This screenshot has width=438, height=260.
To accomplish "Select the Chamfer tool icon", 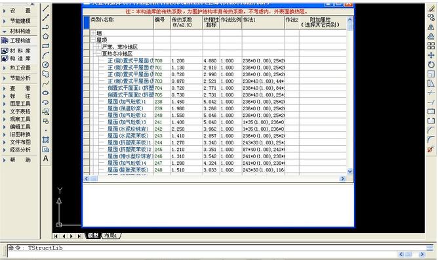I will [x=431, y=130].
